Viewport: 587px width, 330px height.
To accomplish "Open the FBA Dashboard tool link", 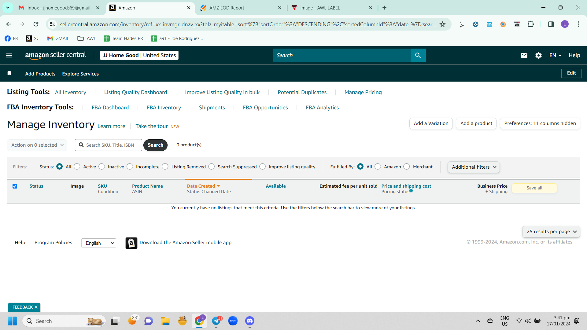I will 110,108.
